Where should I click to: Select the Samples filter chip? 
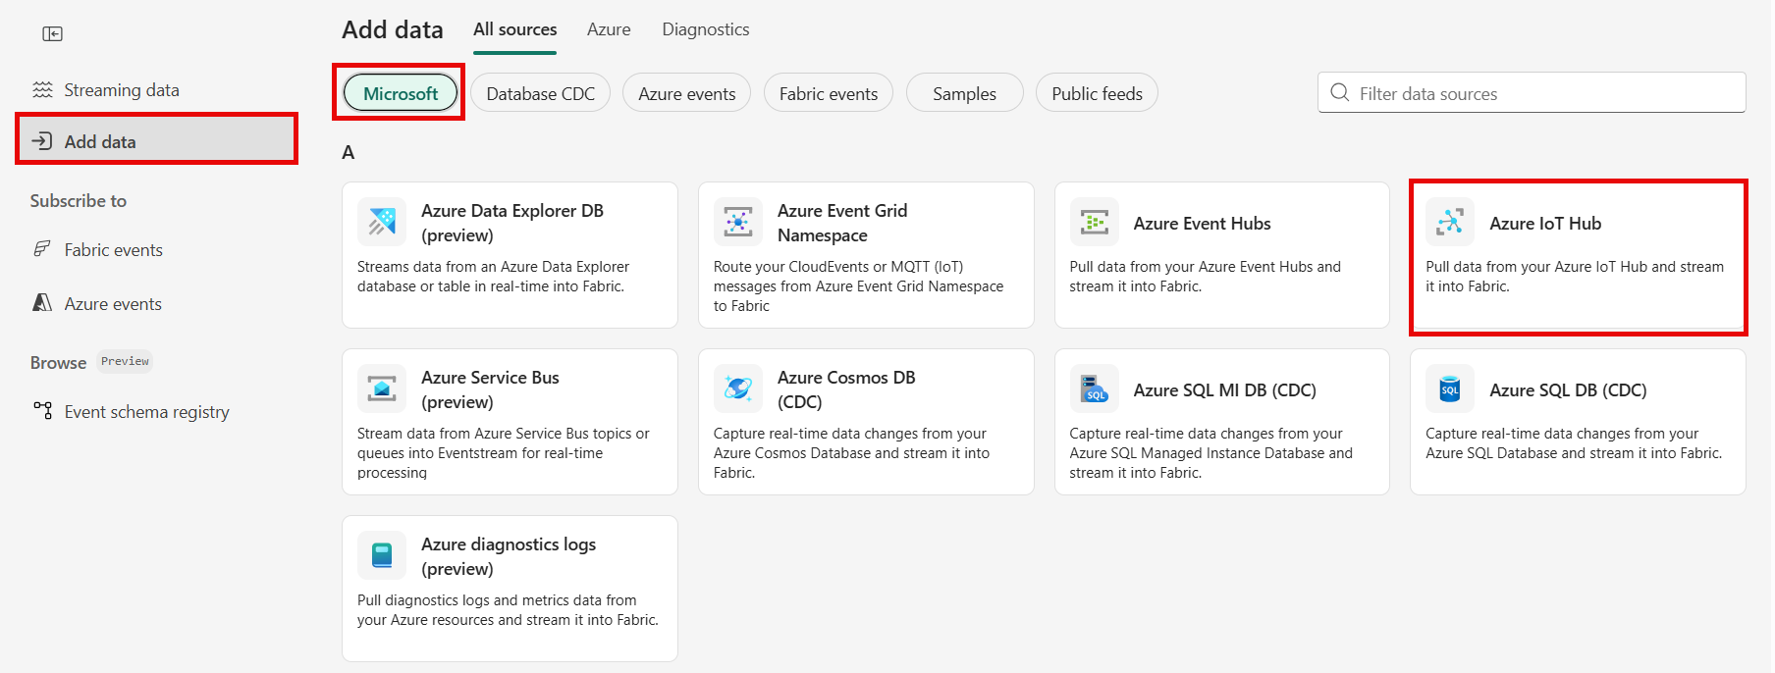(x=964, y=93)
